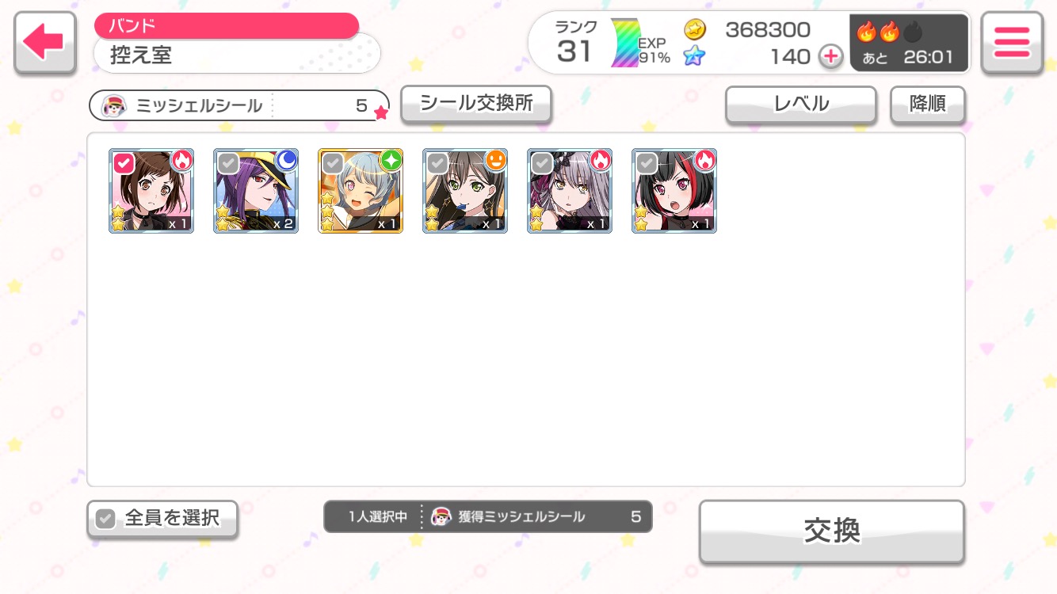The height and width of the screenshot is (594, 1057).
Task: Tap the Michelle sticker icon next to ミッシェルシール
Action: point(115,105)
